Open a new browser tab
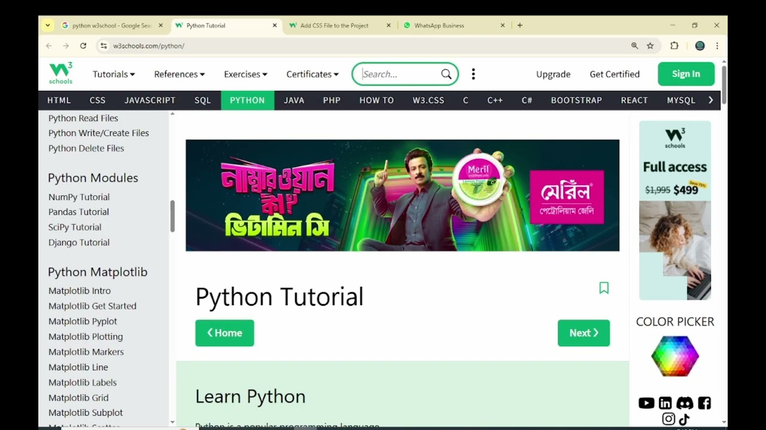The height and width of the screenshot is (430, 766). click(x=519, y=26)
